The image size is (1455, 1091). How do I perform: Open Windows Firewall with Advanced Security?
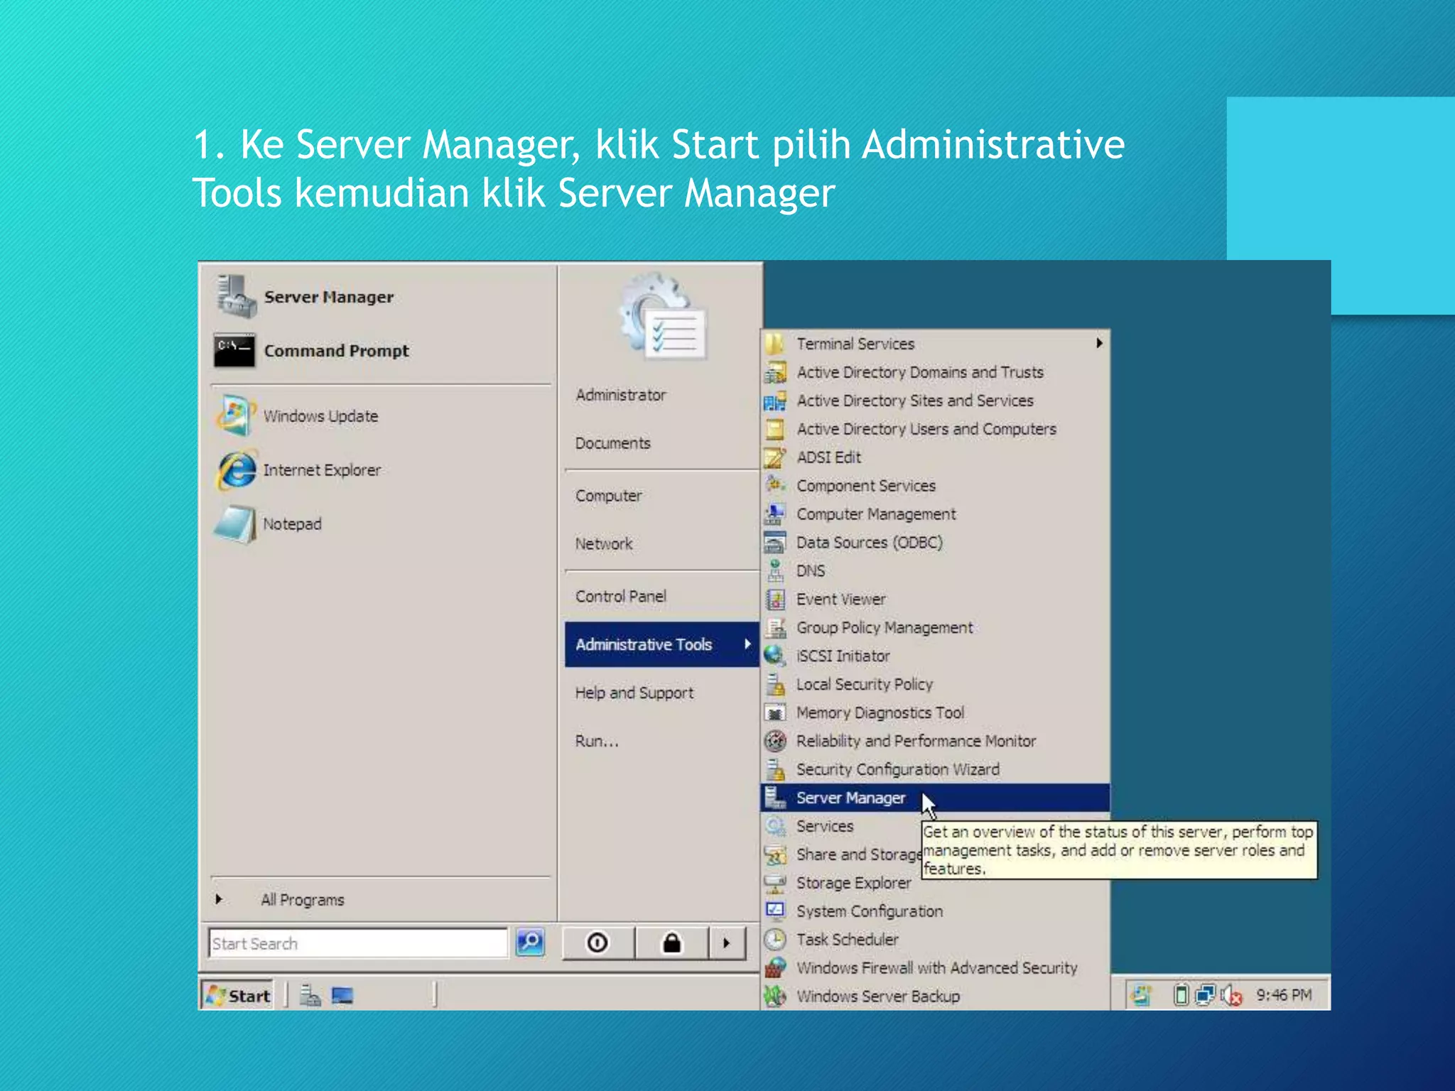coord(935,968)
